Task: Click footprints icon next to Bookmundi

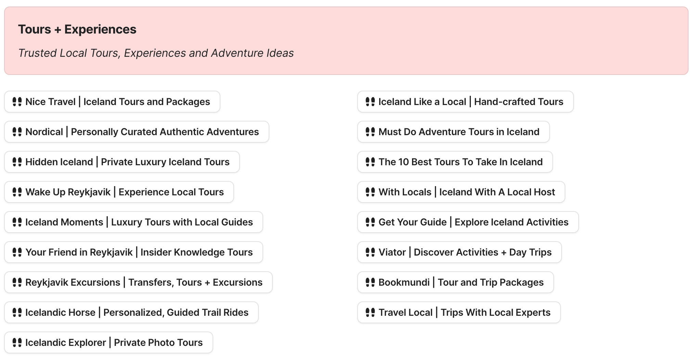Action: (370, 282)
